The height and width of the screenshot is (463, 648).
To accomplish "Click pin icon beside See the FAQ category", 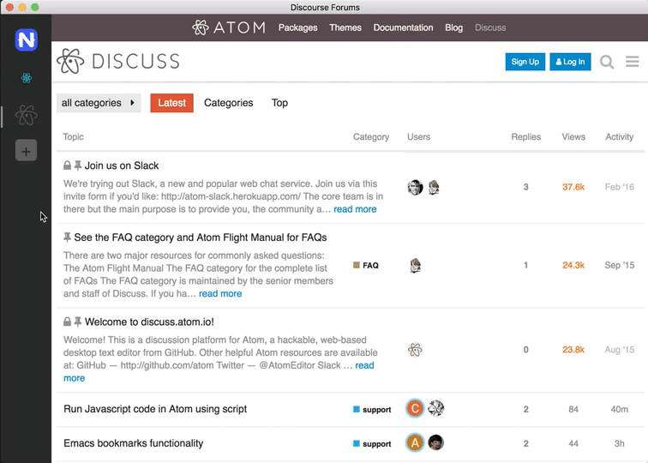I will tap(67, 238).
